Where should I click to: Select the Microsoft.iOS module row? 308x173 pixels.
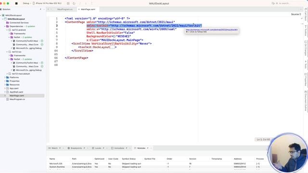pos(157,163)
